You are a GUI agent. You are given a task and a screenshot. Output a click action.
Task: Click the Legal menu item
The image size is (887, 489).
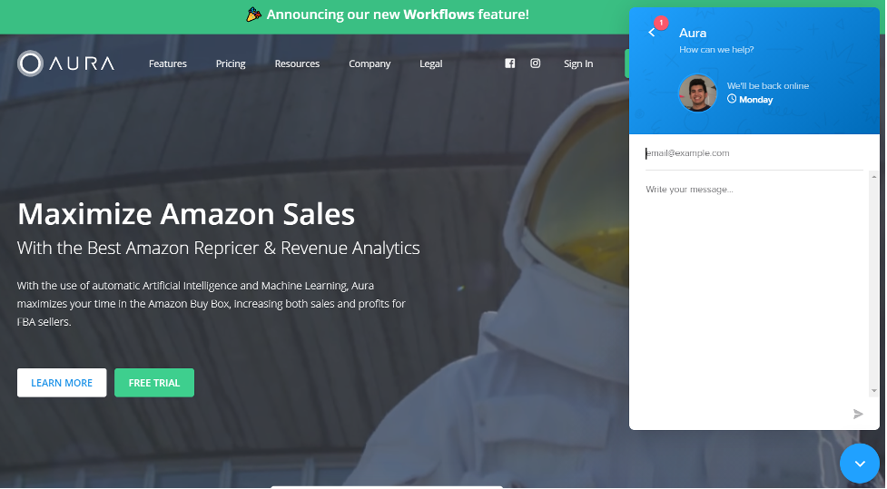[x=430, y=64]
